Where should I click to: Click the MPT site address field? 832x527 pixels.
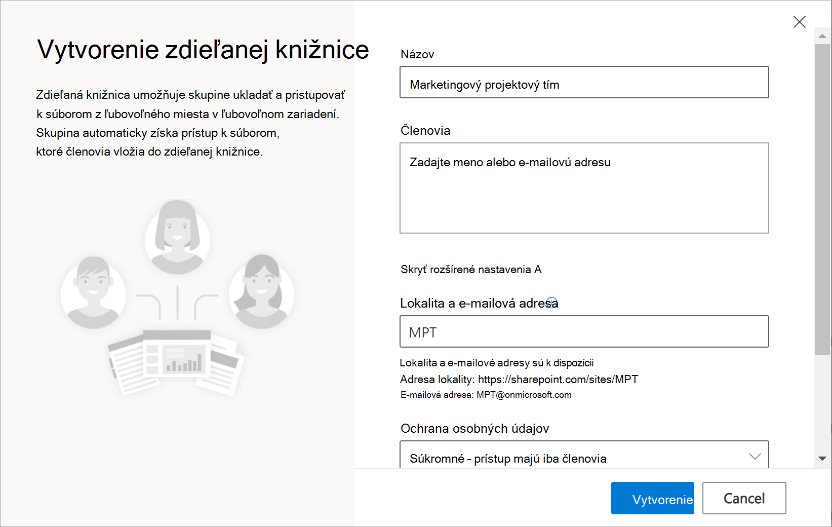point(584,331)
